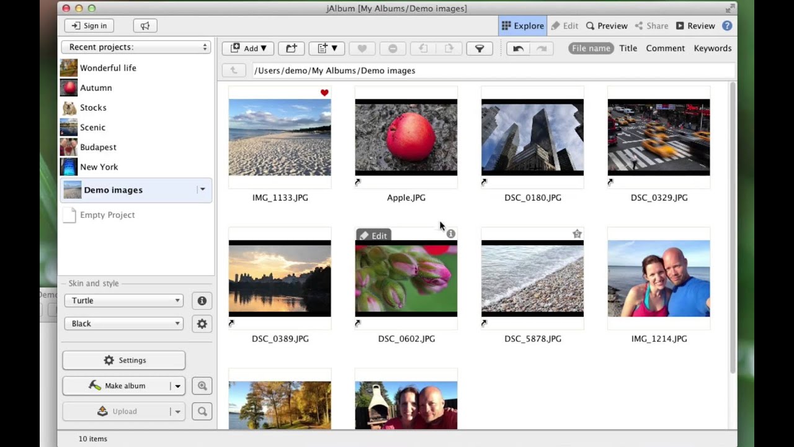The height and width of the screenshot is (447, 794).
Task: Open the Make album dropdown arrow
Action: [x=177, y=386]
